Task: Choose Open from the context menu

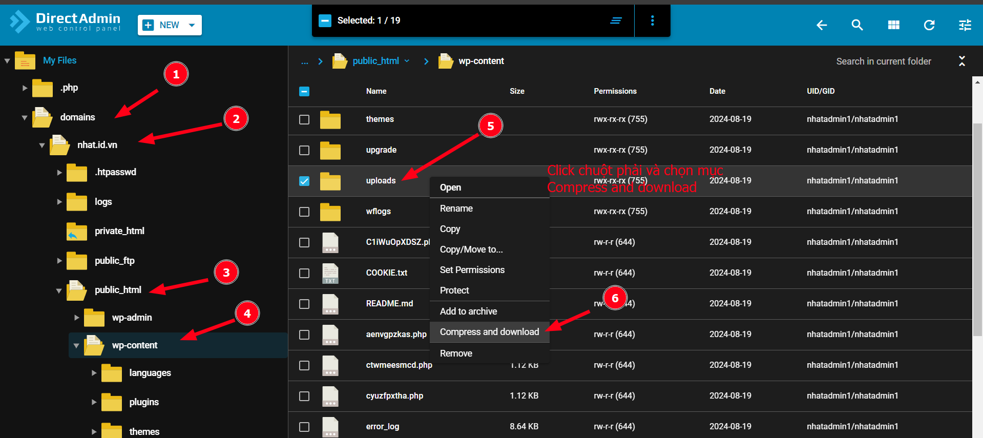Action: (490, 187)
